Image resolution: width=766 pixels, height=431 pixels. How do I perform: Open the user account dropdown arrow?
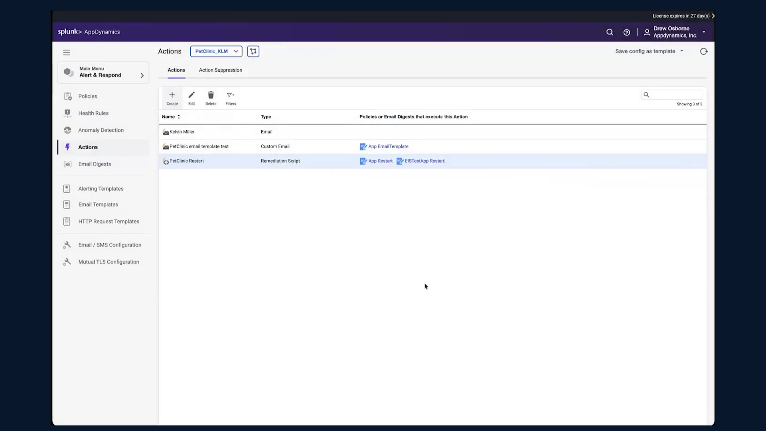point(704,32)
